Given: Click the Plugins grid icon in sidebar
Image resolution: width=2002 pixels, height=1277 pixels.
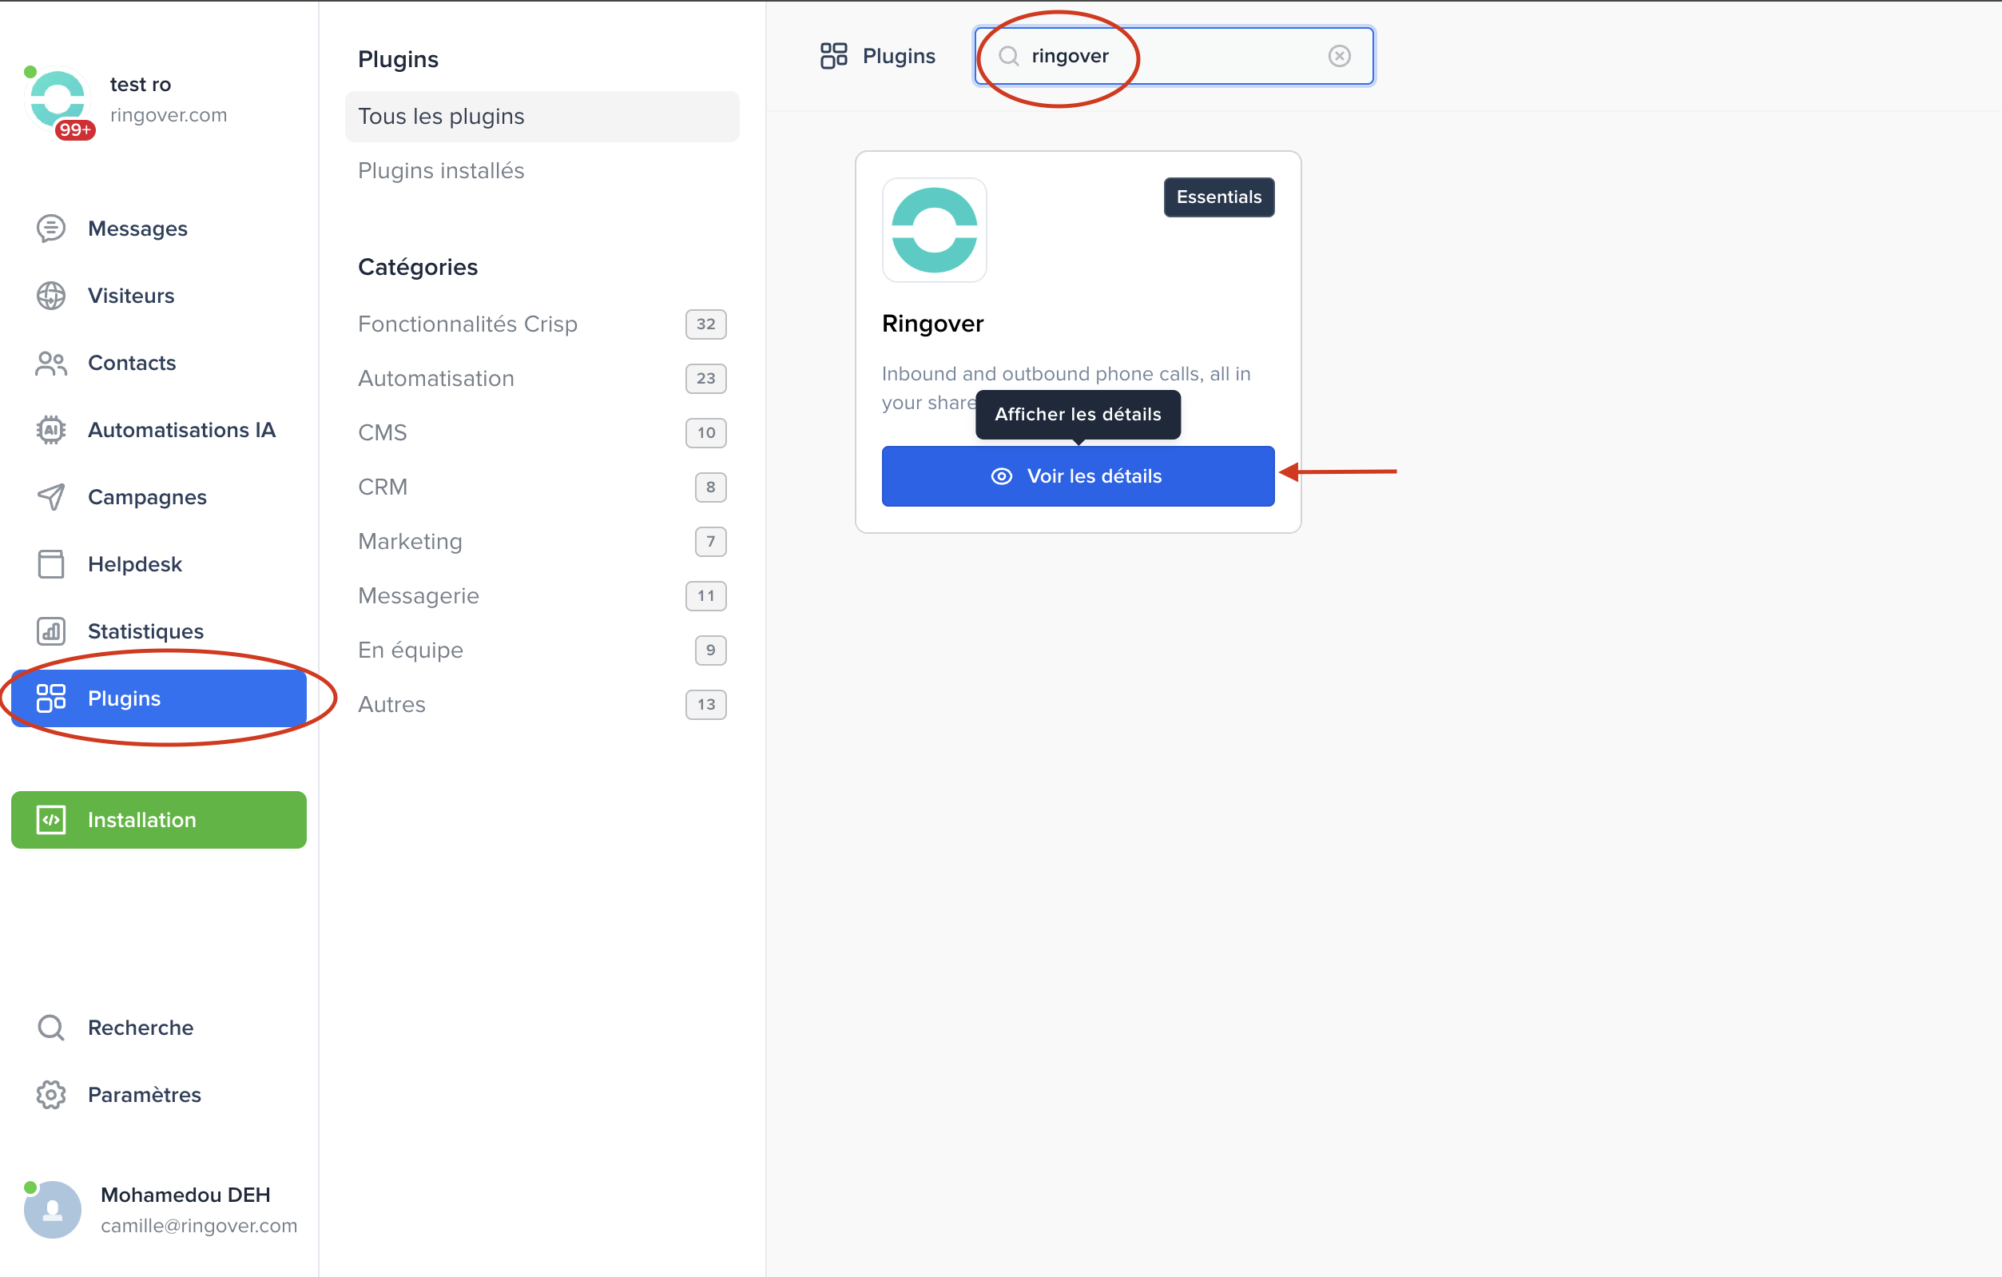Looking at the screenshot, I should click(x=50, y=698).
